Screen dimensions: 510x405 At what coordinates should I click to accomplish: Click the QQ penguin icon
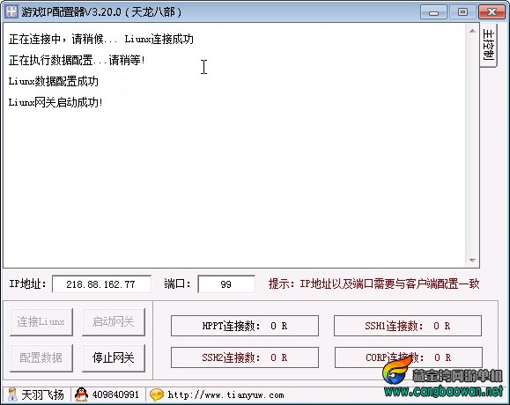tap(81, 394)
